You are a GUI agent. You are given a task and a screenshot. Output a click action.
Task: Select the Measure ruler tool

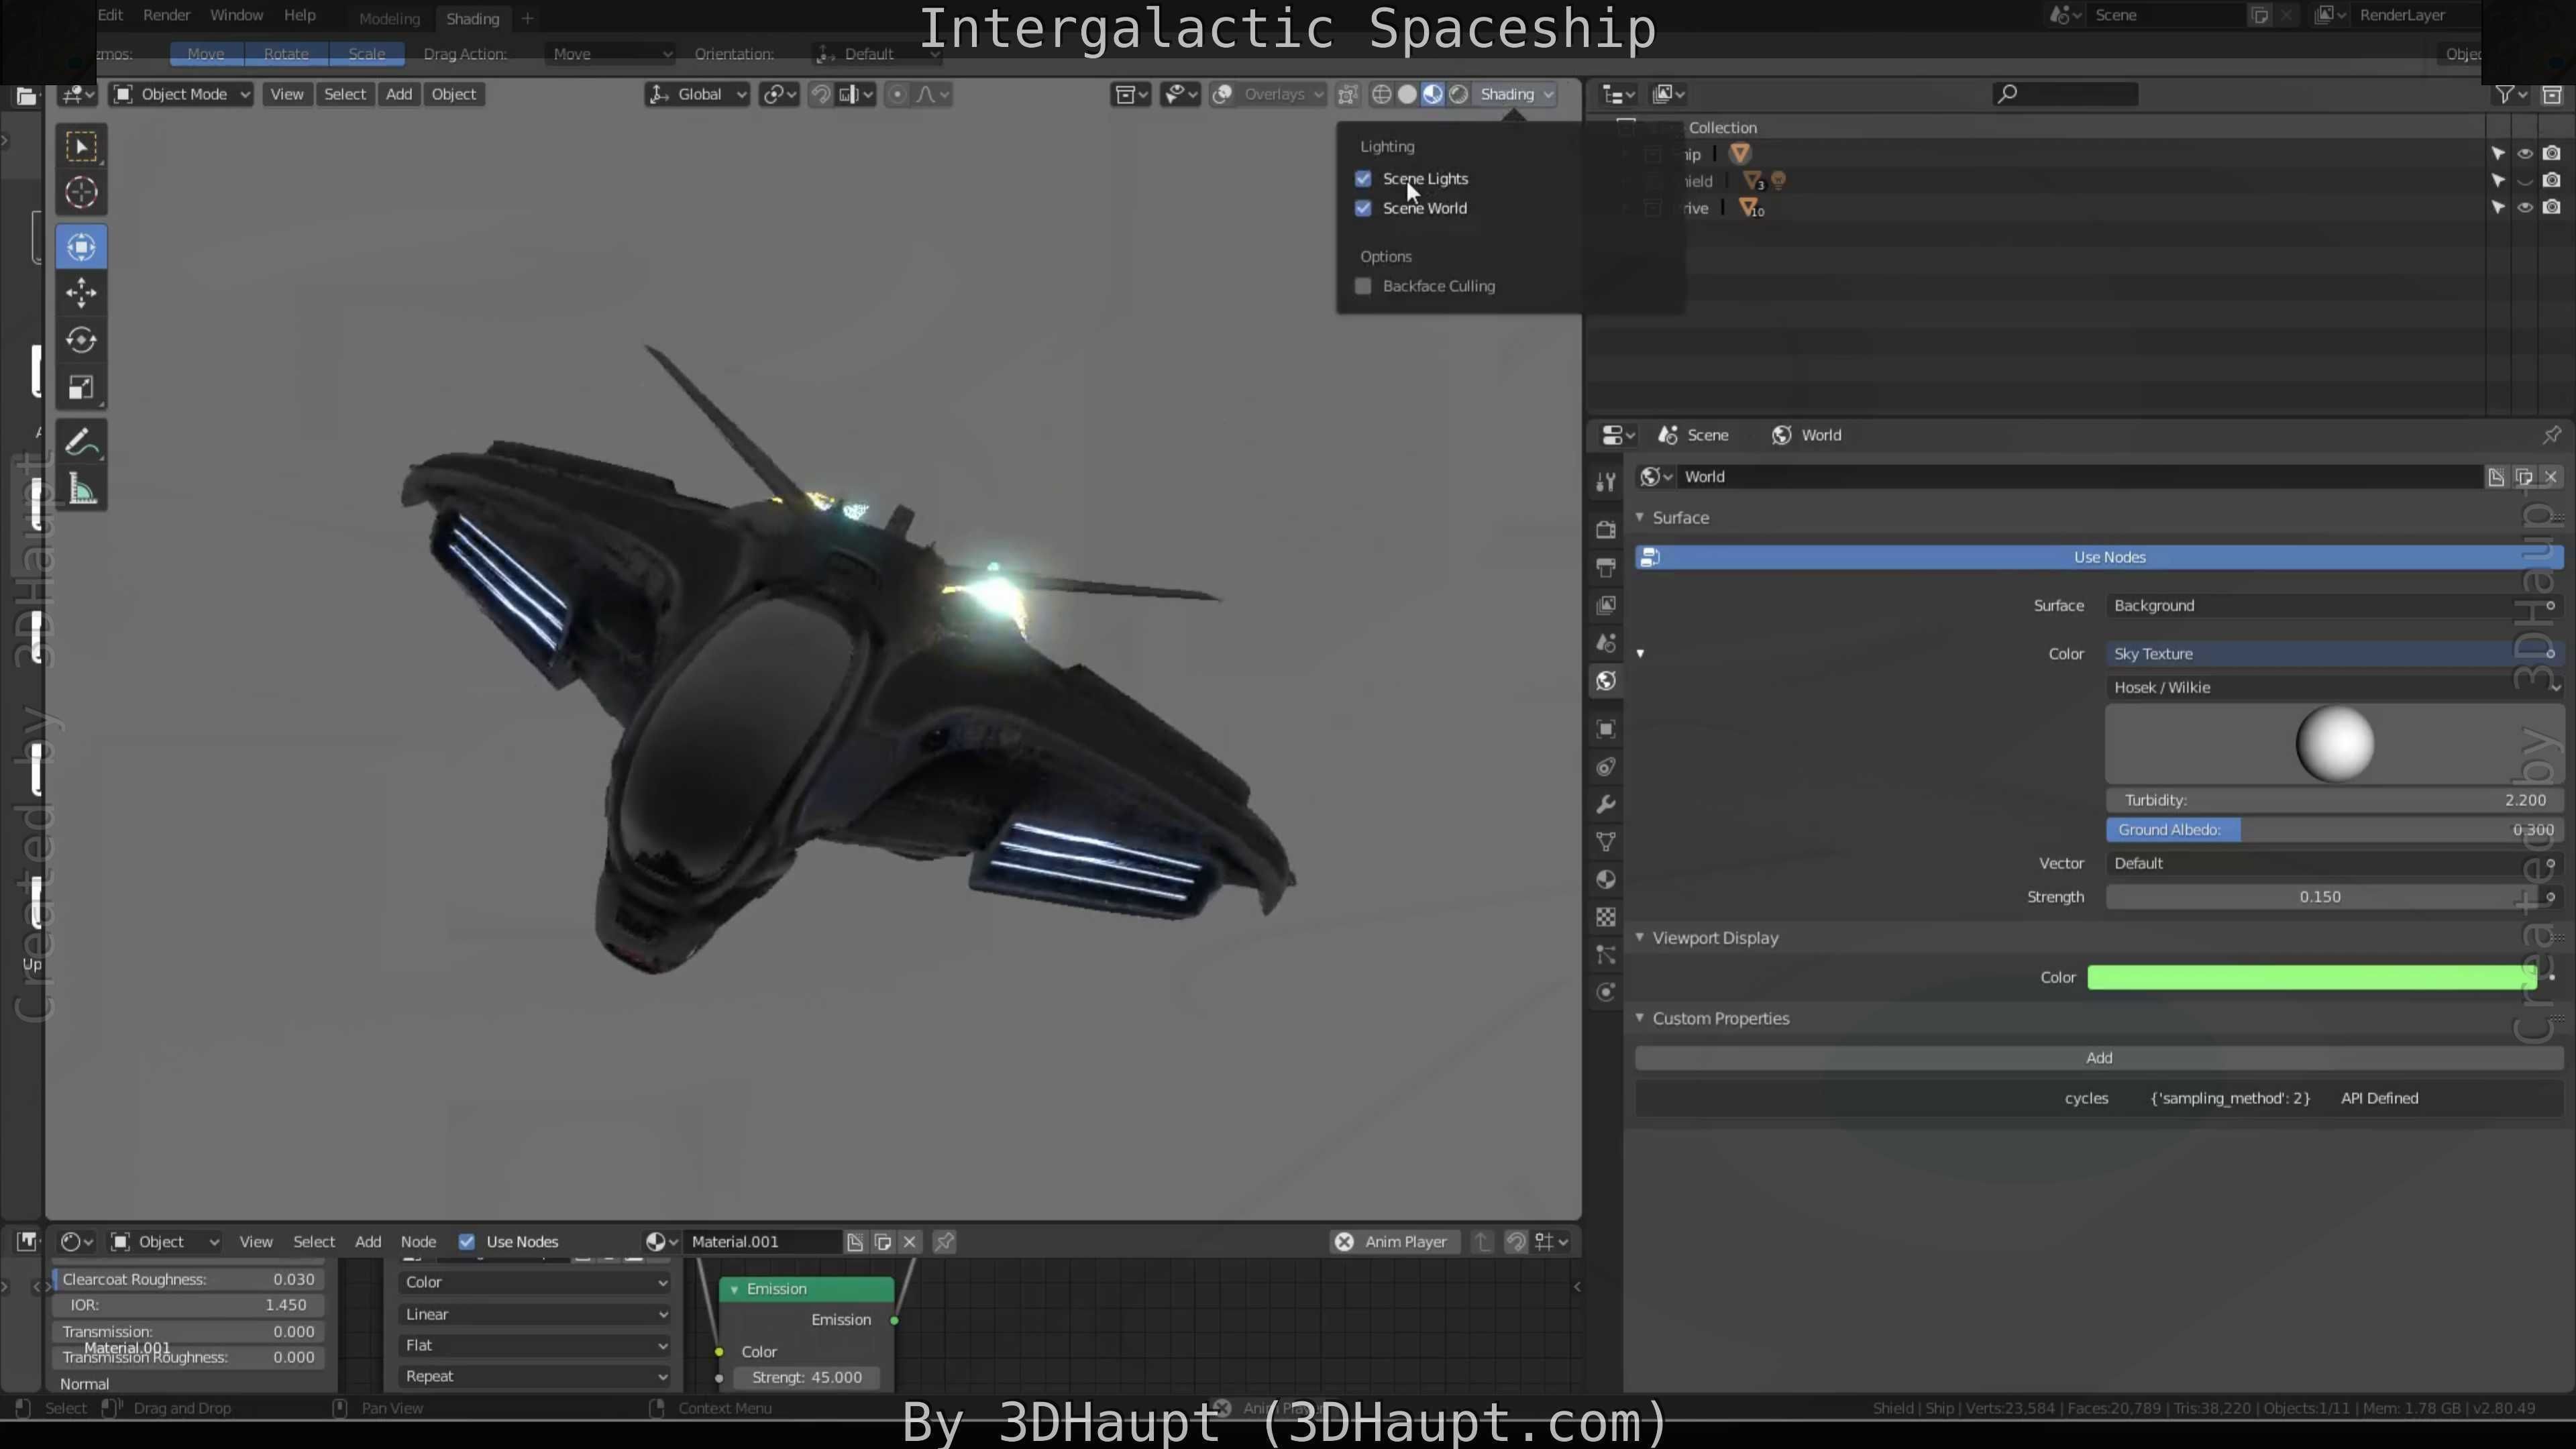[81, 490]
